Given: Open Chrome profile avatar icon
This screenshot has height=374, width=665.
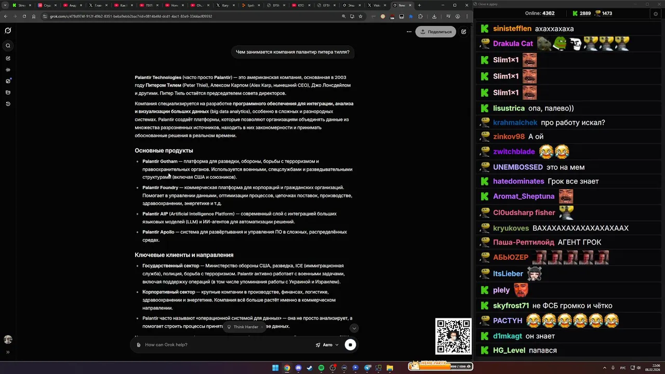Looking at the screenshot, I should [x=458, y=16].
